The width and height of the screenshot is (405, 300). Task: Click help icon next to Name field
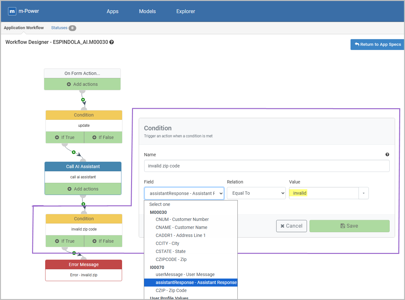[x=387, y=155]
